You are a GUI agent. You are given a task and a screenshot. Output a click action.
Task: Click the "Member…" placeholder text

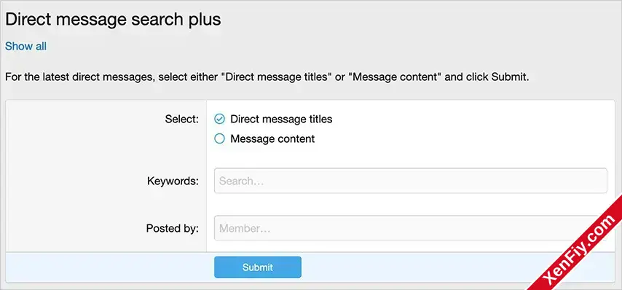pyautogui.click(x=245, y=229)
